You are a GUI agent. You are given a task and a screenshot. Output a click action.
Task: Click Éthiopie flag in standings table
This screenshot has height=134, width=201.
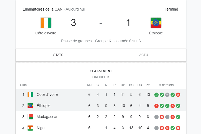pos(30,106)
